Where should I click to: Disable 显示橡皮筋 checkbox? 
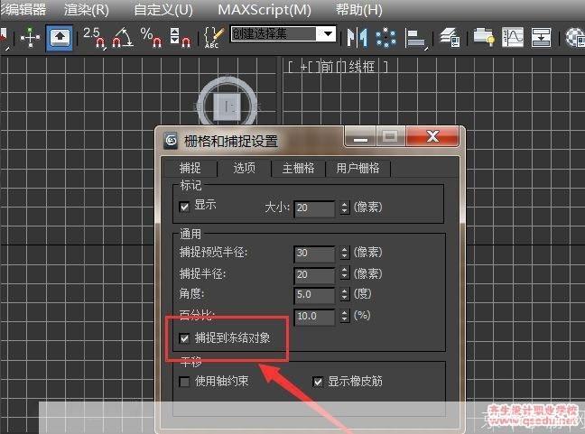tap(318, 381)
